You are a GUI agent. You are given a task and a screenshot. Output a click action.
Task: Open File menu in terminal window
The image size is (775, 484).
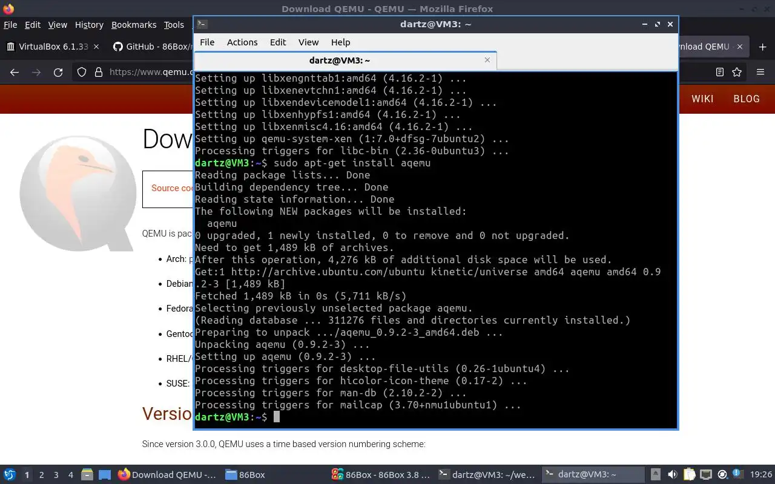click(207, 42)
